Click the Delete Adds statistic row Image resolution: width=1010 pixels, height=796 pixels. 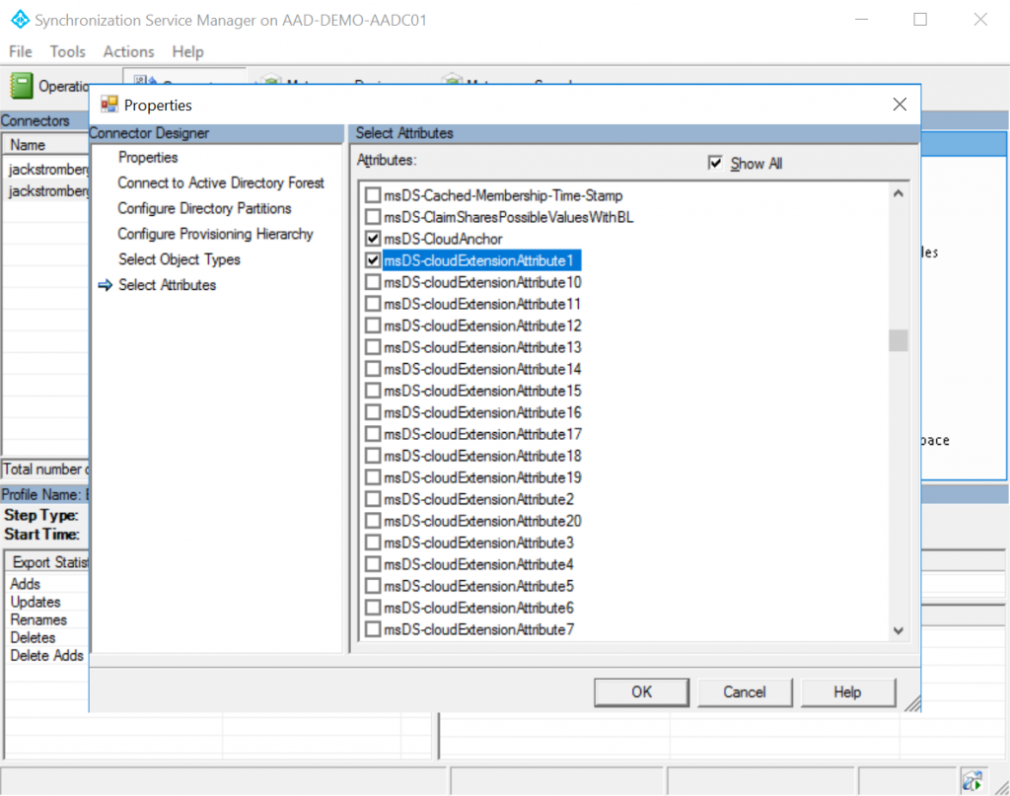tap(47, 656)
